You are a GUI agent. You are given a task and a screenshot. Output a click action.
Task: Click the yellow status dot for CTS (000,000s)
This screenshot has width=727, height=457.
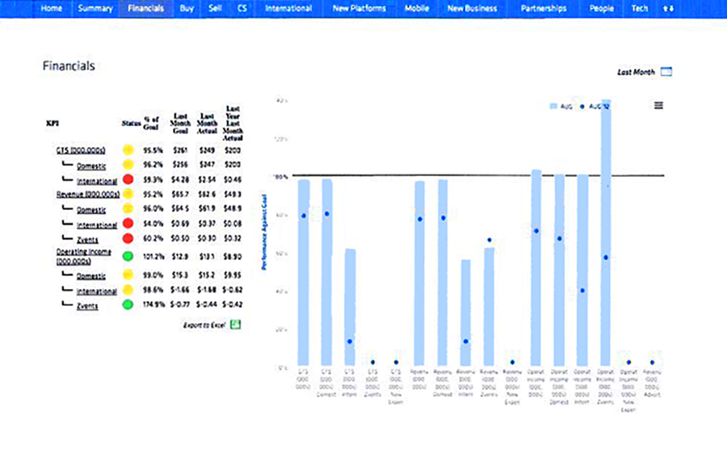pos(128,150)
